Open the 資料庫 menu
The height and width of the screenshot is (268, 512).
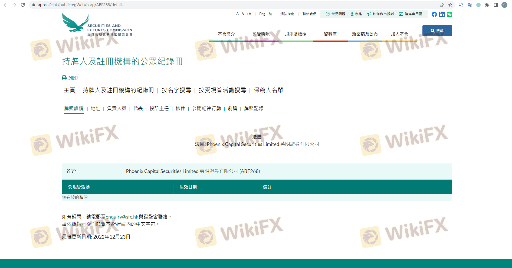point(330,34)
